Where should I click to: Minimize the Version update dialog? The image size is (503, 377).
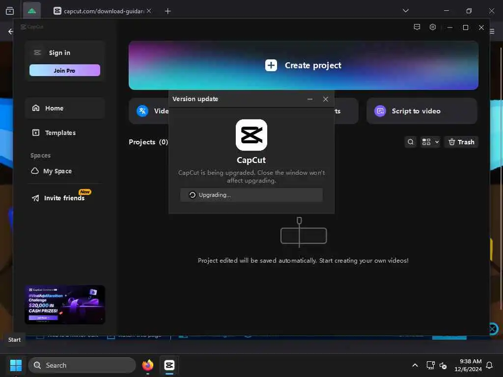click(309, 99)
